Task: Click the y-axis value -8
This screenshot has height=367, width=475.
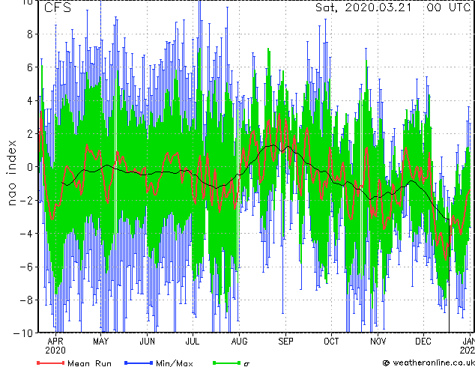Action: pos(26,300)
